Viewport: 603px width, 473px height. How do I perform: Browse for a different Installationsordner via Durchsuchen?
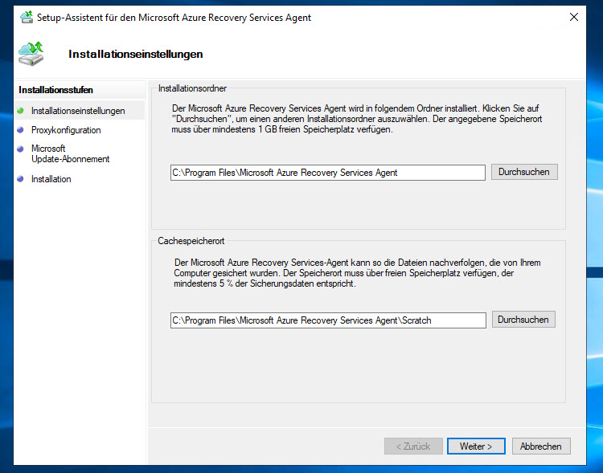[x=524, y=172]
